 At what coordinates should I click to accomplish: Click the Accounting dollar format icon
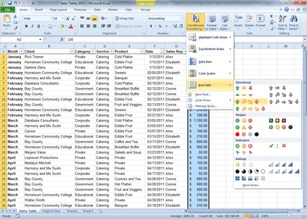click(151, 26)
